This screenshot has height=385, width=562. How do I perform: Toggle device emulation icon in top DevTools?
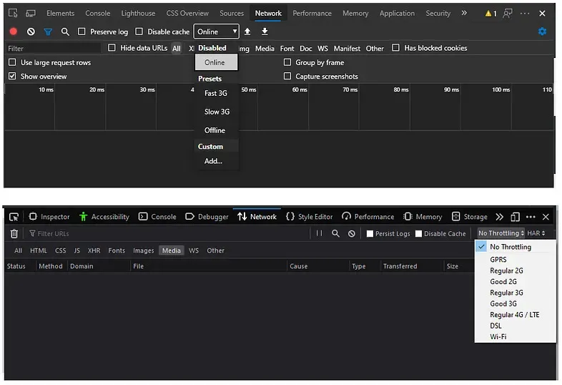coord(31,14)
